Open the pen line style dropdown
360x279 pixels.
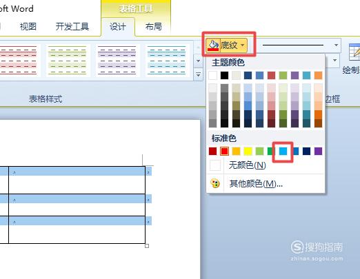point(336,45)
